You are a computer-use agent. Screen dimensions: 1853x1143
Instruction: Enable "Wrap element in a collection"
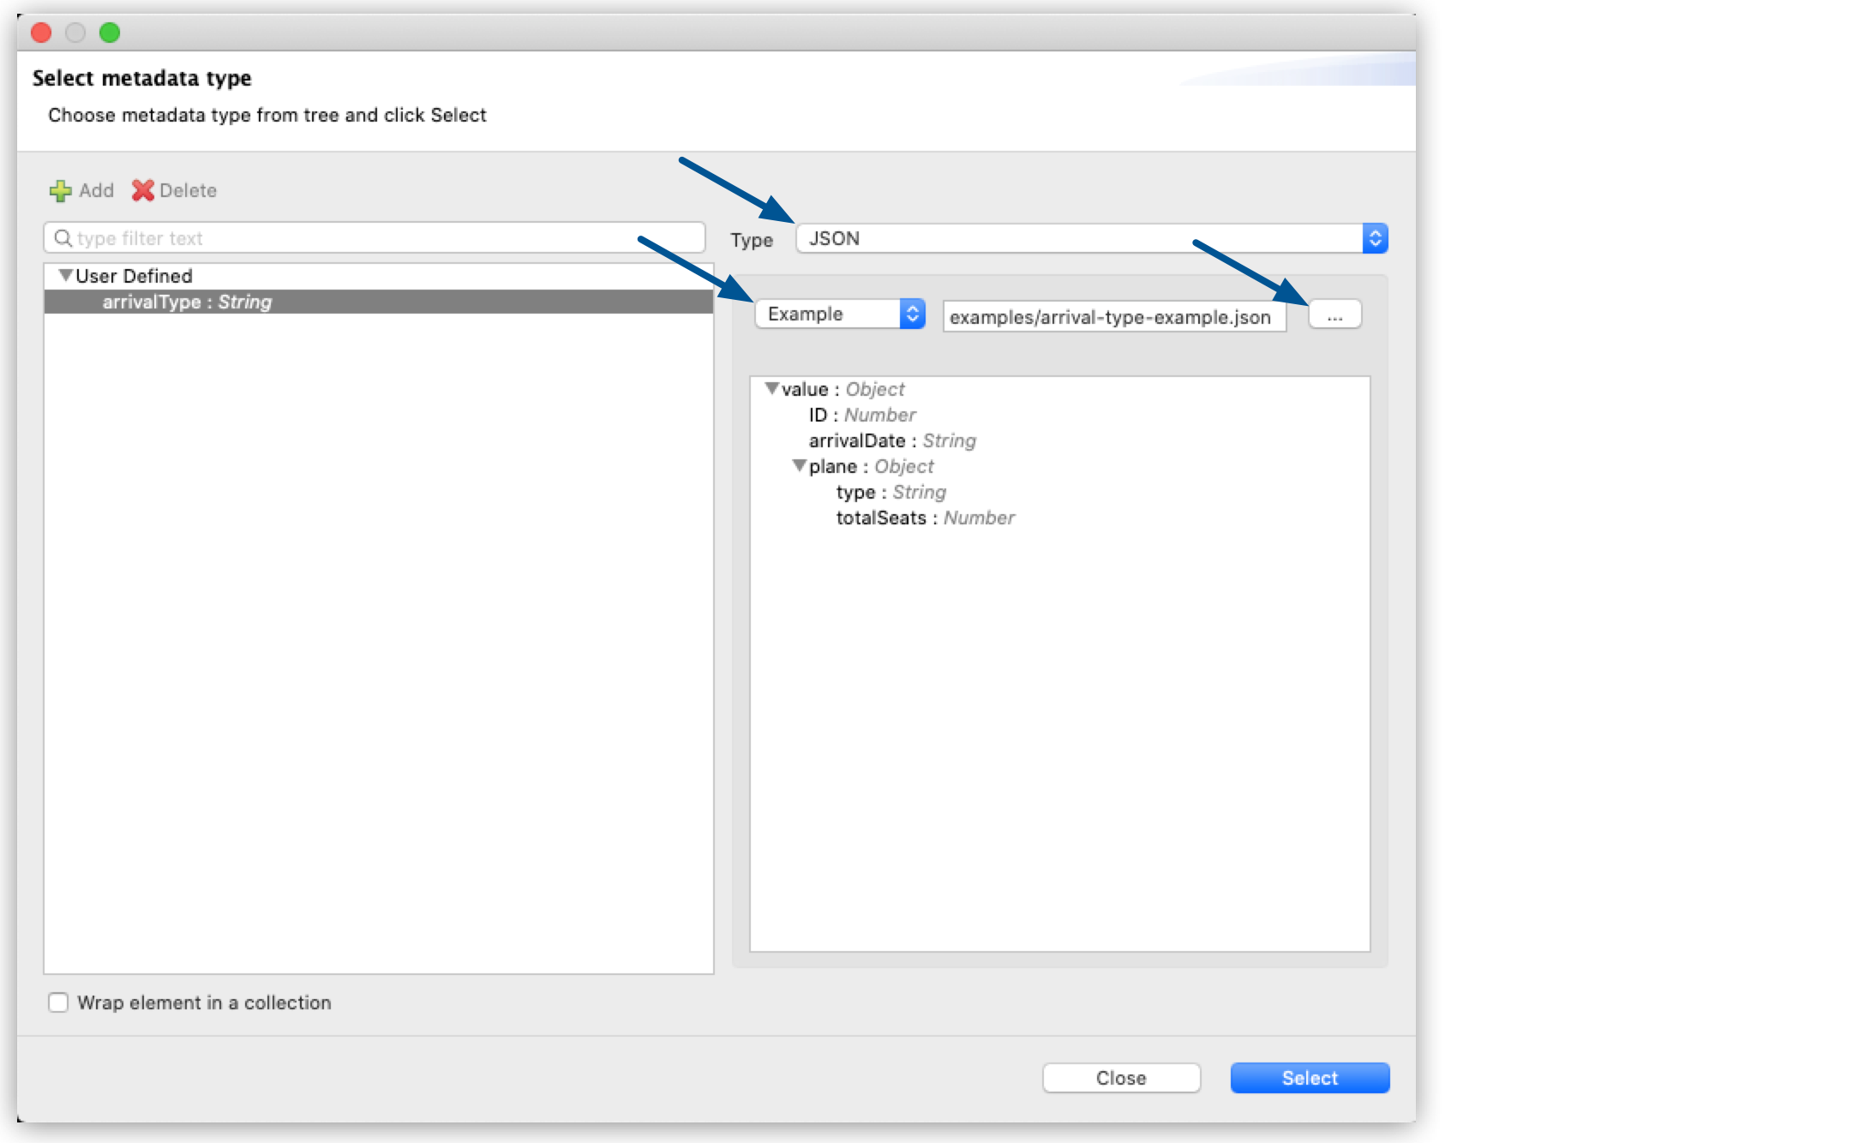click(x=57, y=1002)
